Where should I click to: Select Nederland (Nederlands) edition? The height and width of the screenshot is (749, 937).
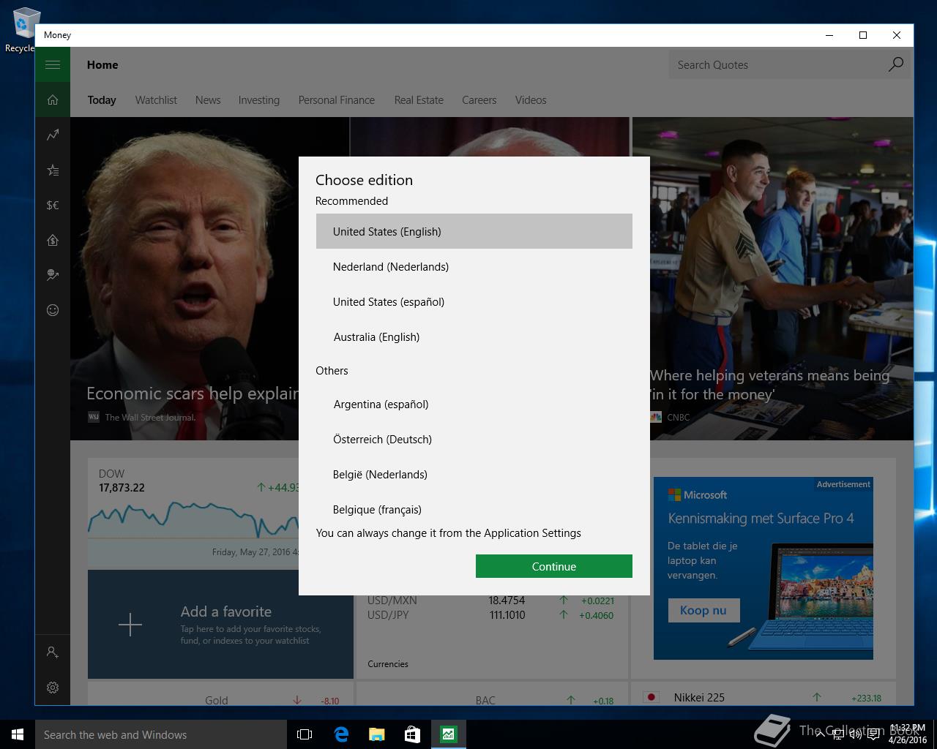(x=474, y=266)
